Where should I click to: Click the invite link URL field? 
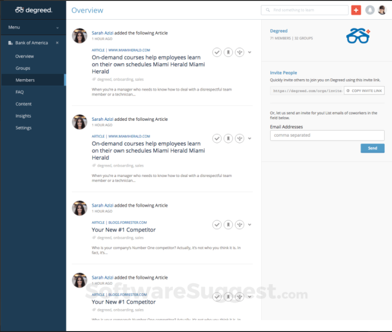tap(307, 90)
